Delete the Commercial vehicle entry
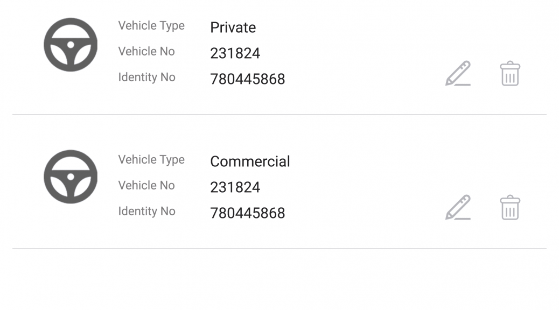 coord(510,207)
